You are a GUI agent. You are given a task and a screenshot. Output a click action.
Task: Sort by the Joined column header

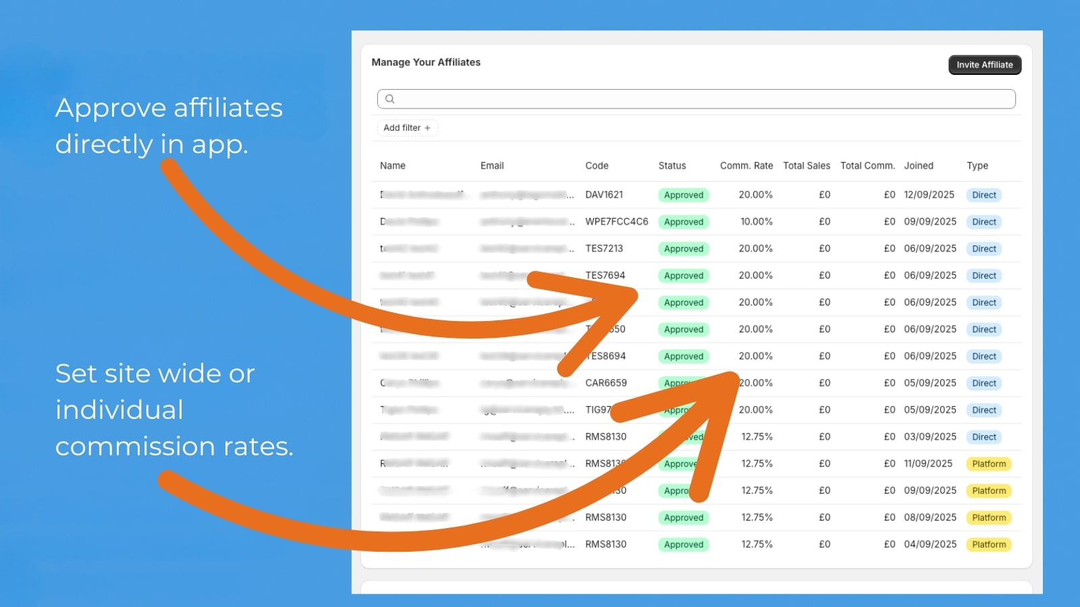click(919, 166)
